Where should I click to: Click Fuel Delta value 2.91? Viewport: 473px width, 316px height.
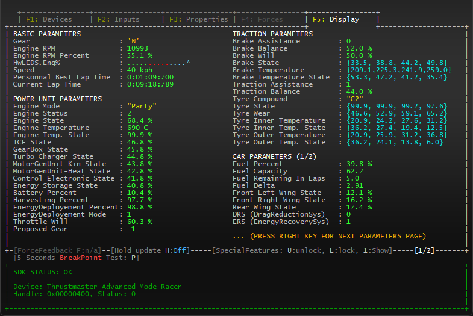[x=355, y=185]
